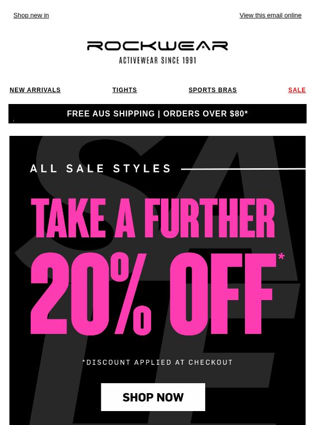Click the white line beside 'All Sale Styles'
Image resolution: width=318 pixels, height=425 pixels.
click(x=243, y=169)
